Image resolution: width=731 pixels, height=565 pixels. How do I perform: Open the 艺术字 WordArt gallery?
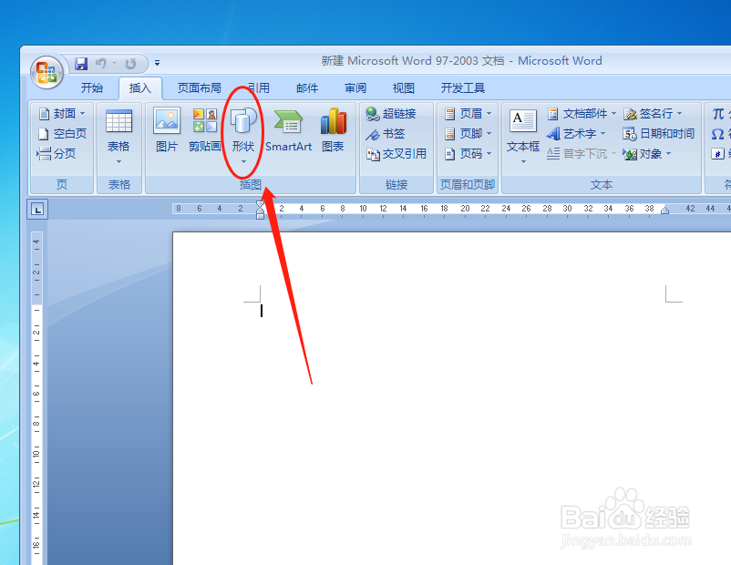coord(576,134)
